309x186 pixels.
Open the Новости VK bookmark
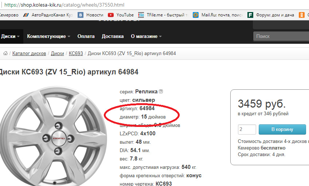(91, 15)
